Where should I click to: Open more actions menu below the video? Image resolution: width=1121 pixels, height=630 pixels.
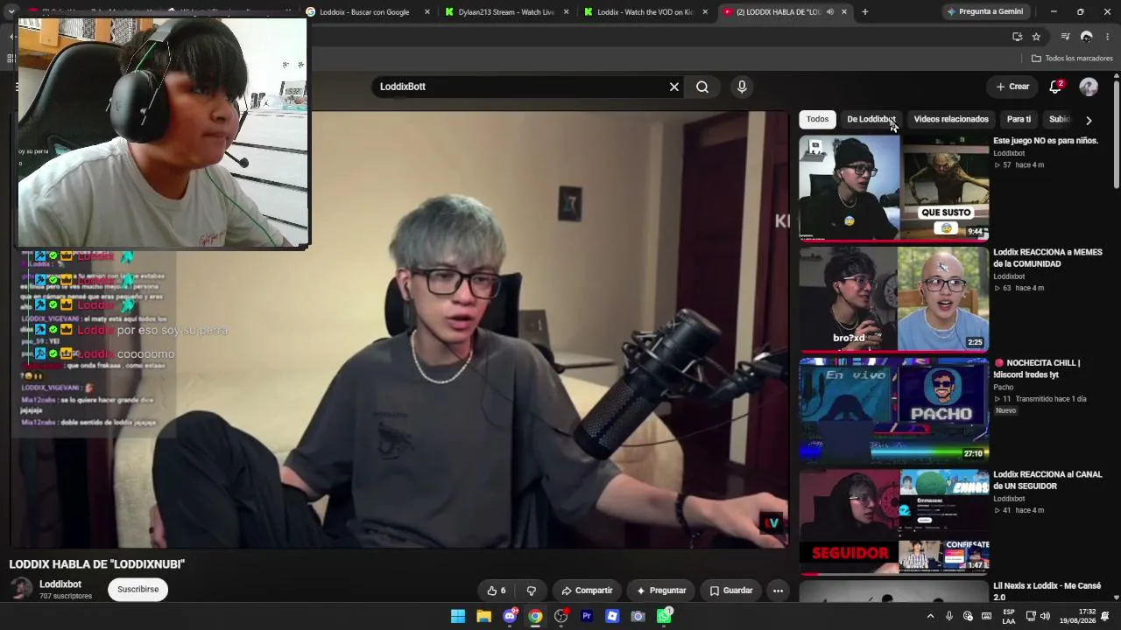(778, 591)
